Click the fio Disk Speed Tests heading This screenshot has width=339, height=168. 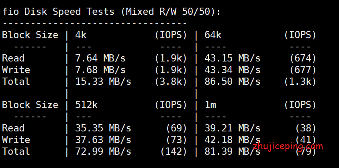(x=111, y=12)
